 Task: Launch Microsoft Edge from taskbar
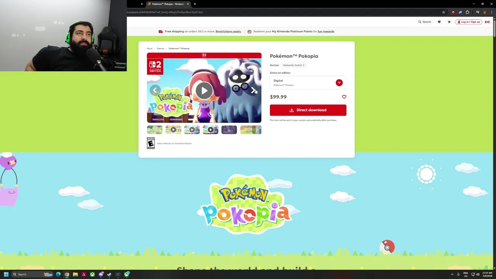(58, 274)
